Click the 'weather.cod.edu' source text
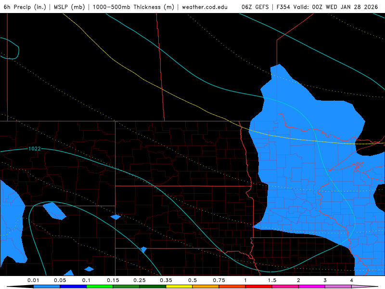385x289 pixels. pyautogui.click(x=205, y=7)
